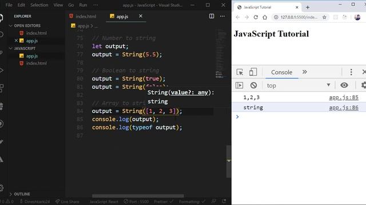Open app.js in the JAVASCRIPT folder
Viewport: 366px width, 205px height.
pos(32,56)
